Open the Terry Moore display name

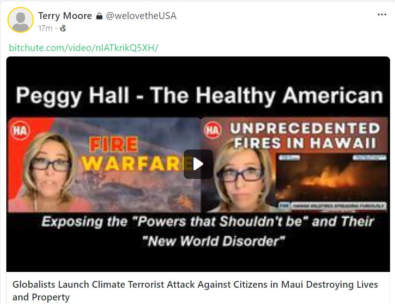click(65, 16)
